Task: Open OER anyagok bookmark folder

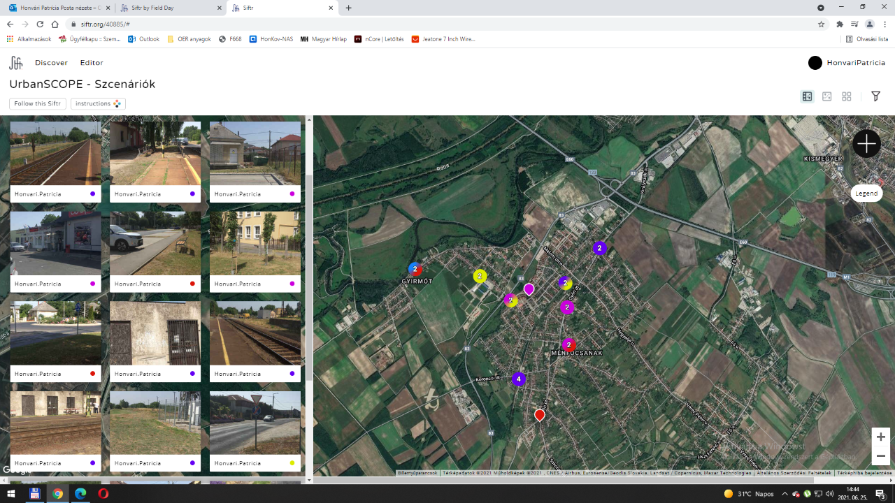Action: pyautogui.click(x=189, y=39)
